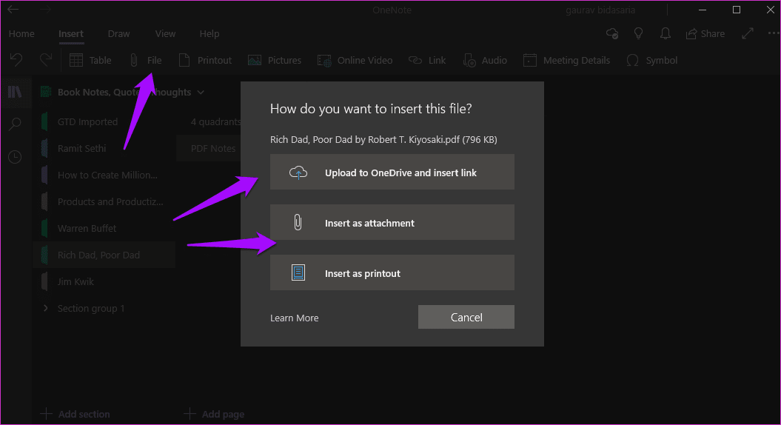Open the notebooks navigation icon
Image resolution: width=781 pixels, height=425 pixels.
(x=15, y=92)
